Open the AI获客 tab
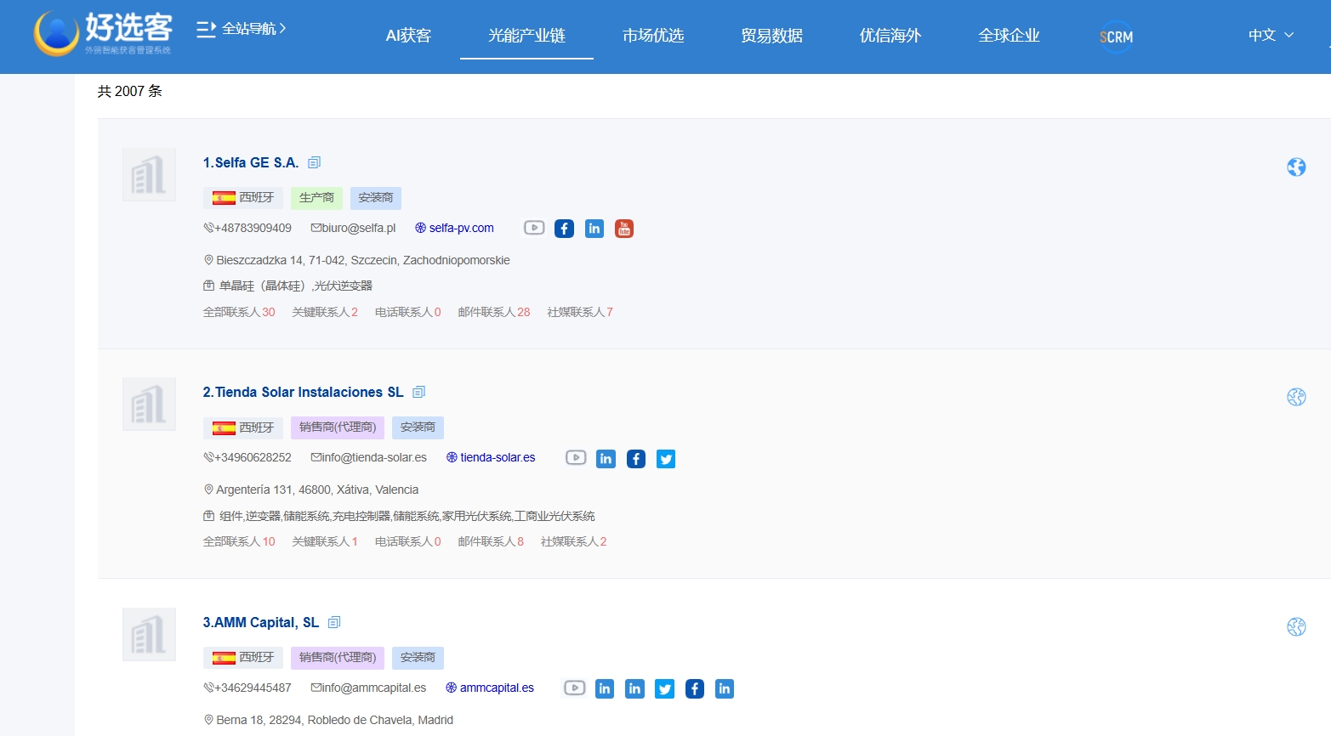The height and width of the screenshot is (736, 1331). 408,36
